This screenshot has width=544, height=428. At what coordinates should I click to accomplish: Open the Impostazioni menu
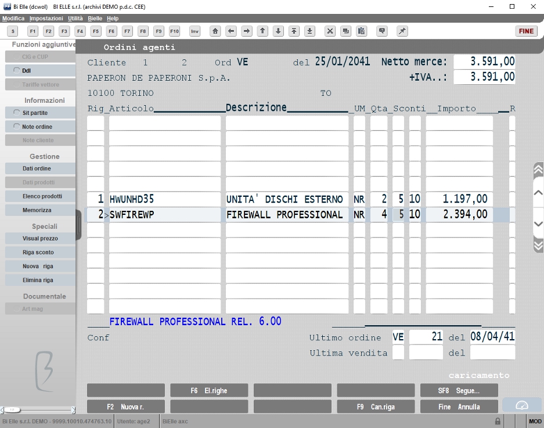pos(46,19)
